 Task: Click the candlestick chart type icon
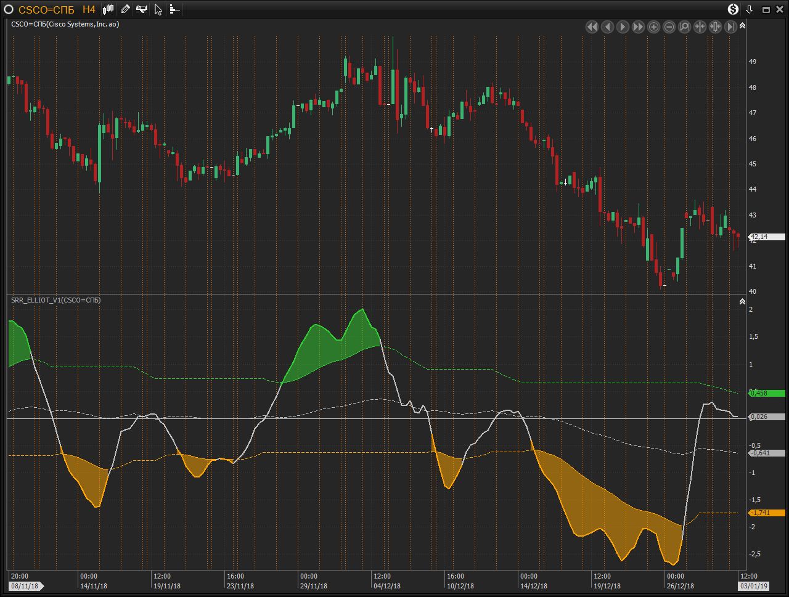click(108, 9)
